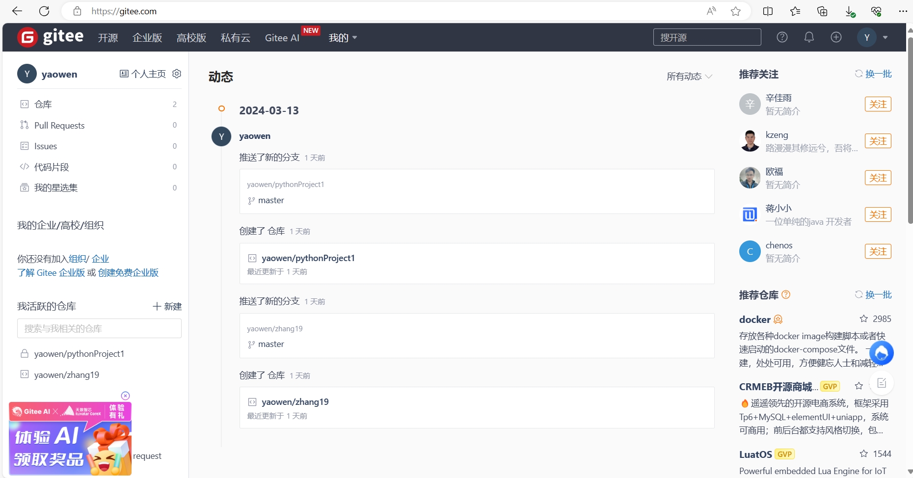Close the Gitee AI advertisement banner
The height and width of the screenshot is (478, 913).
tap(125, 396)
